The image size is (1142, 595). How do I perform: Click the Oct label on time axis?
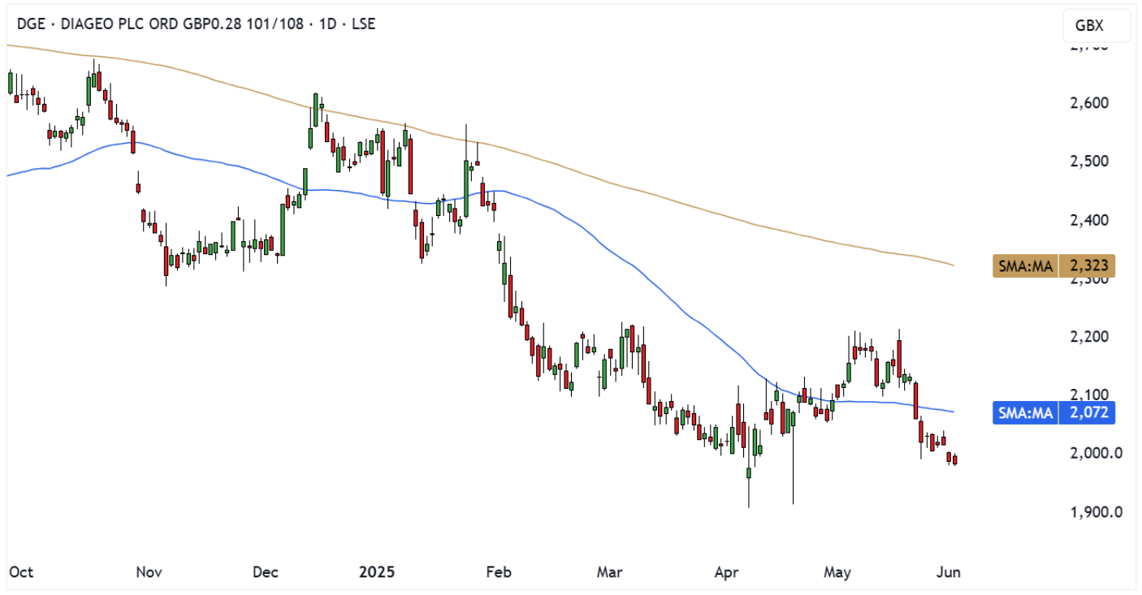pyautogui.click(x=21, y=572)
